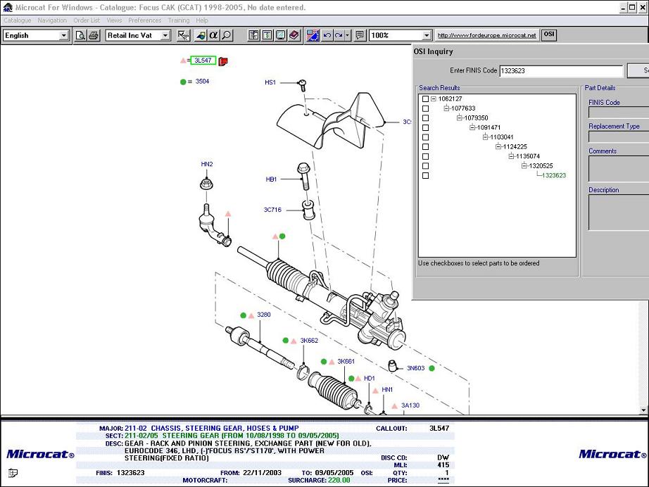
Task: Click the undo arrow icon
Action: point(327,35)
